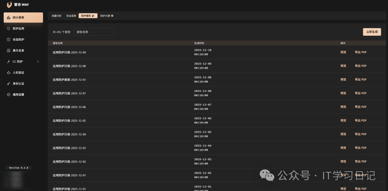Click the shield icon for 防护应用

(9, 29)
